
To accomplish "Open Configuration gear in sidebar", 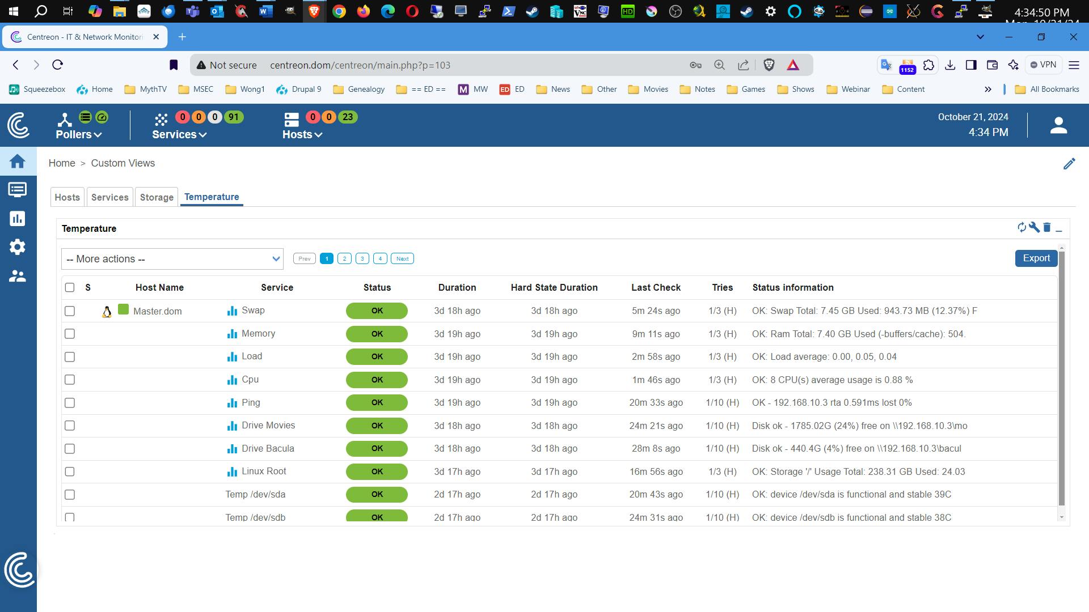I will pyautogui.click(x=18, y=247).
